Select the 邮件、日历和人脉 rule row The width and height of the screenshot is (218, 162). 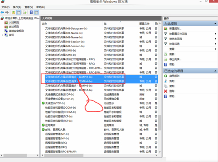(x=99, y=130)
